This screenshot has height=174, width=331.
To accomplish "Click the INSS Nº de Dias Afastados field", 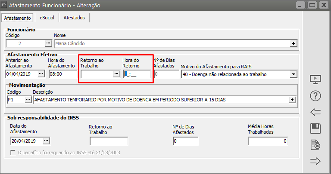I will point(186,141).
